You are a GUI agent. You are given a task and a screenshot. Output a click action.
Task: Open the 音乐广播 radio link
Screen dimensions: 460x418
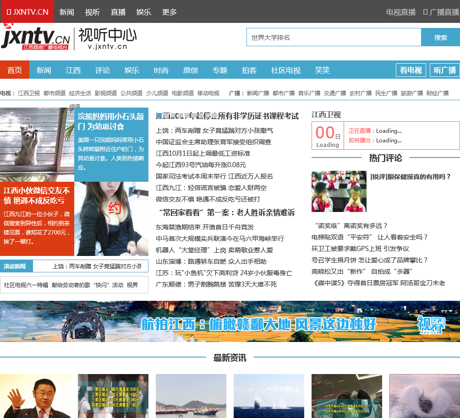(309, 93)
